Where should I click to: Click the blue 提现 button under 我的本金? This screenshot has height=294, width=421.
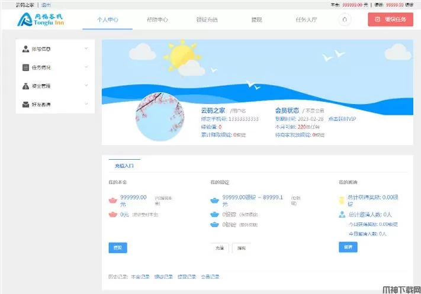coord(117,248)
